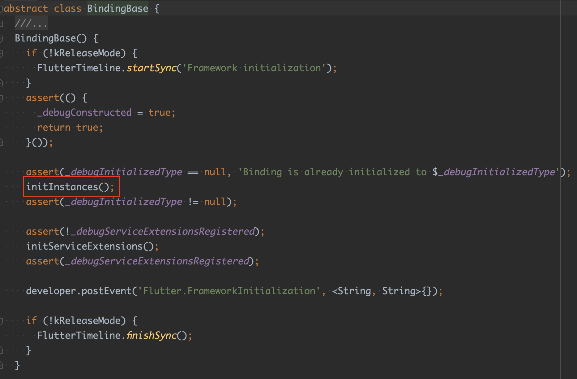Collapse the abstract class BindingBase fold marker
Viewport: 577px width, 379px height.
tap(1, 9)
